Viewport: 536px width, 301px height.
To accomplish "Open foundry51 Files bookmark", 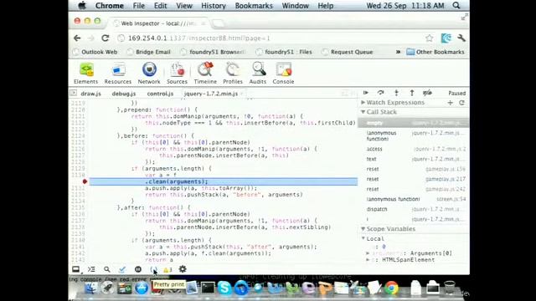I will click(x=284, y=52).
